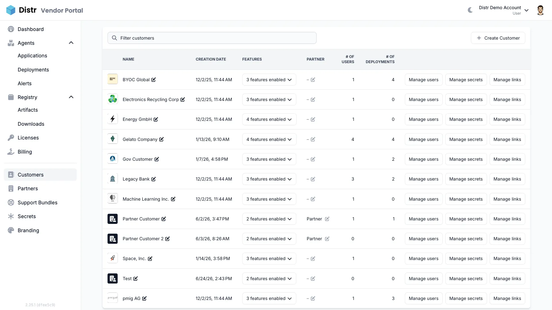
Task: Manage links for pmig AG
Action: (x=507, y=299)
